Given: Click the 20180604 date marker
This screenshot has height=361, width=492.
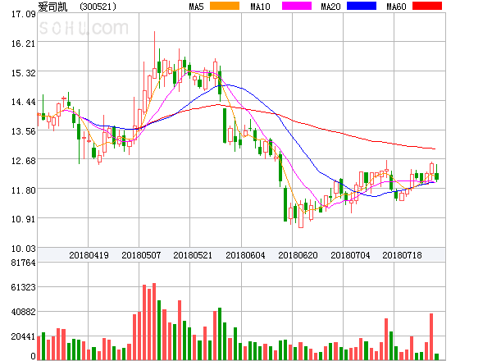Looking at the screenshot, I should coord(245,255).
